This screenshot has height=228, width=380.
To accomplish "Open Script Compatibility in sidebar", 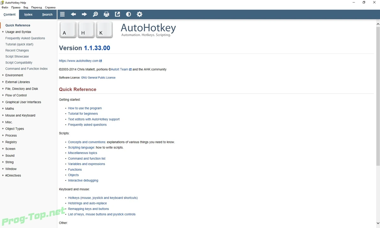I will coord(19,63).
